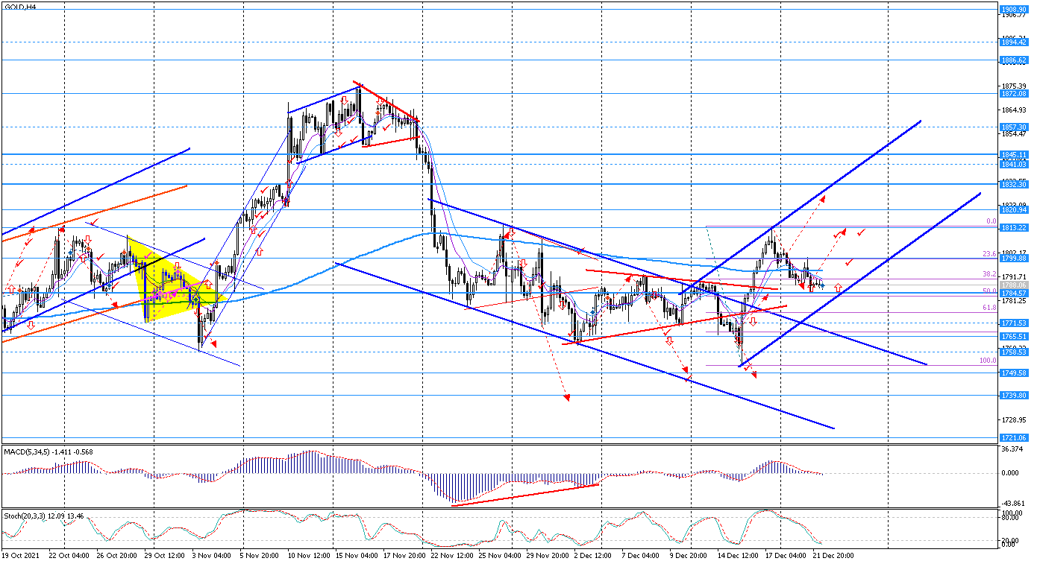Click the MACD scale value 36.374
The height and width of the screenshot is (564, 1037).
point(1014,449)
